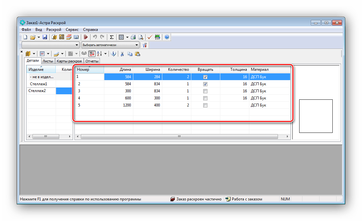Create a new order file
The image size is (362, 221).
pos(25,37)
